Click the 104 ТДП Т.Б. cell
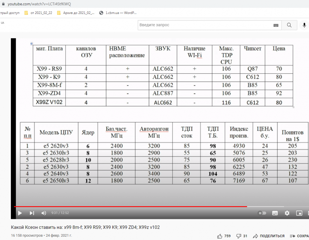 click(x=213, y=174)
